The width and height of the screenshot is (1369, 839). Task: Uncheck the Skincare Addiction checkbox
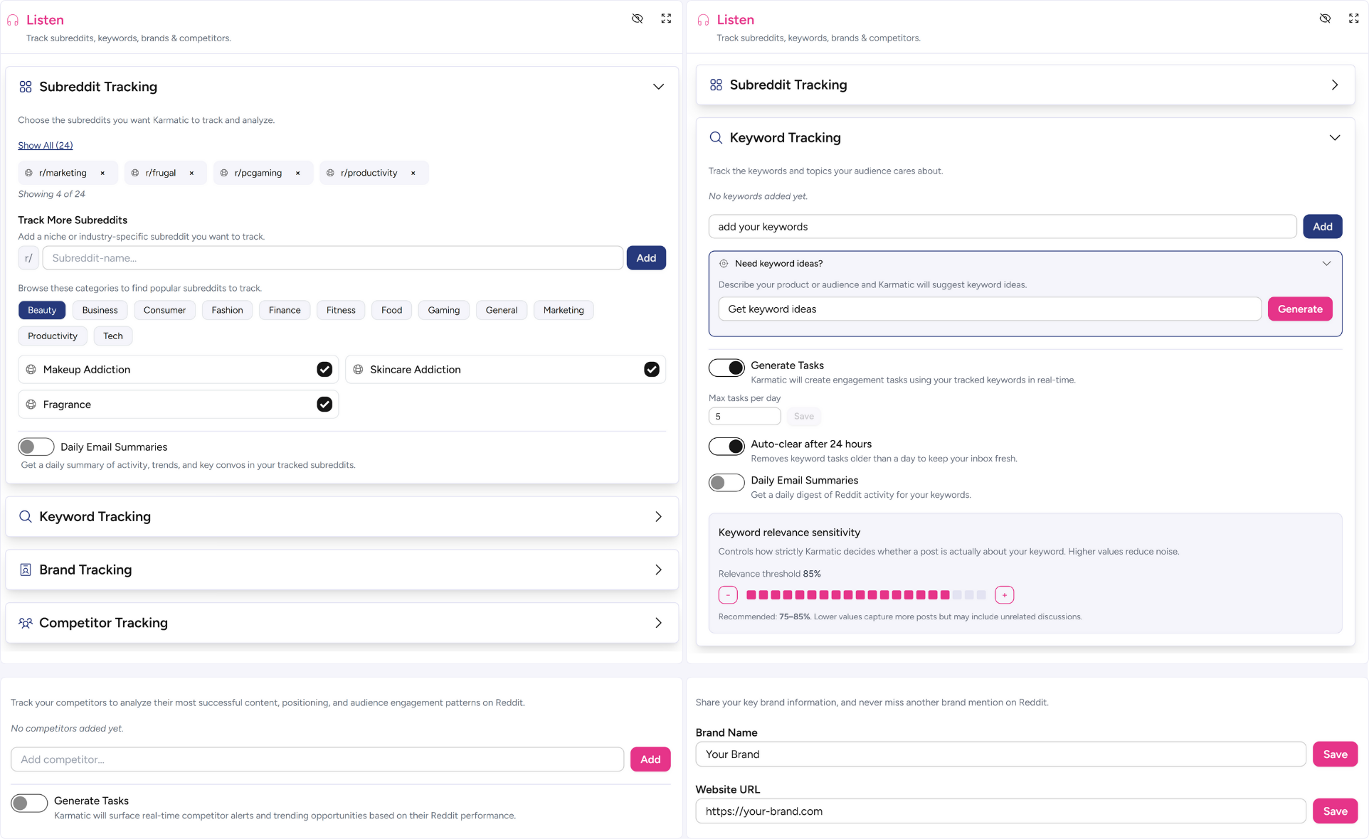(651, 369)
